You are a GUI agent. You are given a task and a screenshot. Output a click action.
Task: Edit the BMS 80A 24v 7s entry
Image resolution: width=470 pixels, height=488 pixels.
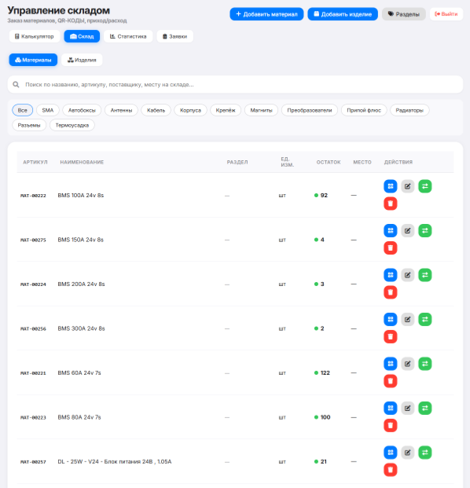tap(407, 408)
